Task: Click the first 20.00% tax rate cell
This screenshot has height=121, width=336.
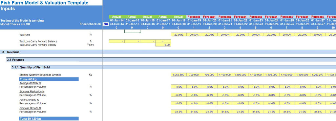Action: point(179,35)
